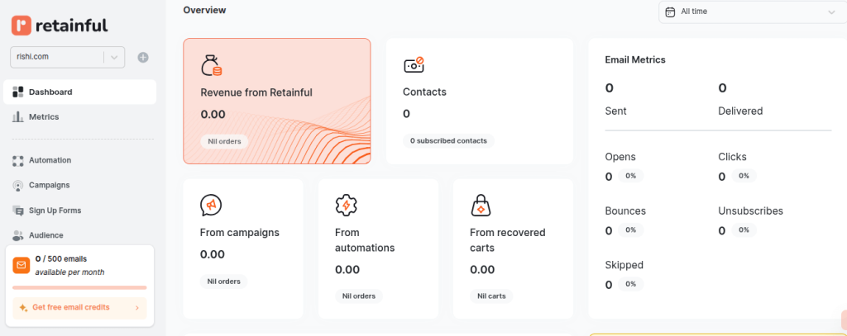Click the Email Metrics heading

point(635,60)
